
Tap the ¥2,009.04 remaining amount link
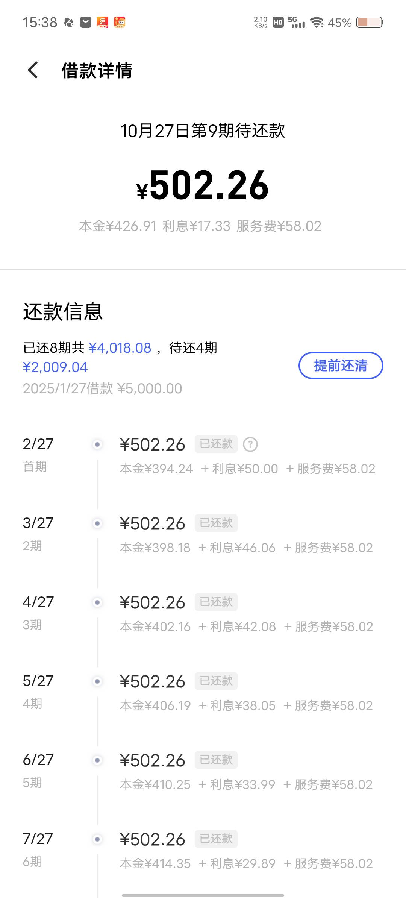pos(55,367)
